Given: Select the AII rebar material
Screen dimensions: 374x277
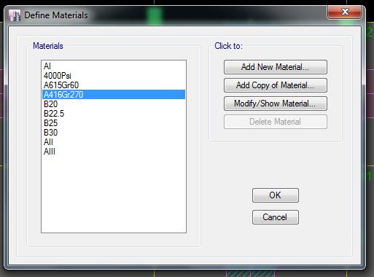Looking at the screenshot, I should tap(114, 142).
